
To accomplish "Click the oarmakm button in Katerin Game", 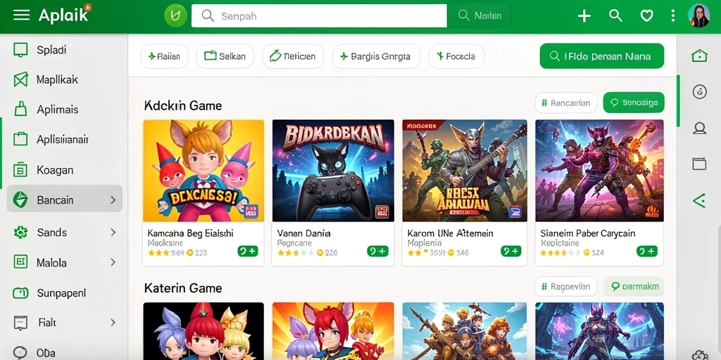I will pos(634,287).
